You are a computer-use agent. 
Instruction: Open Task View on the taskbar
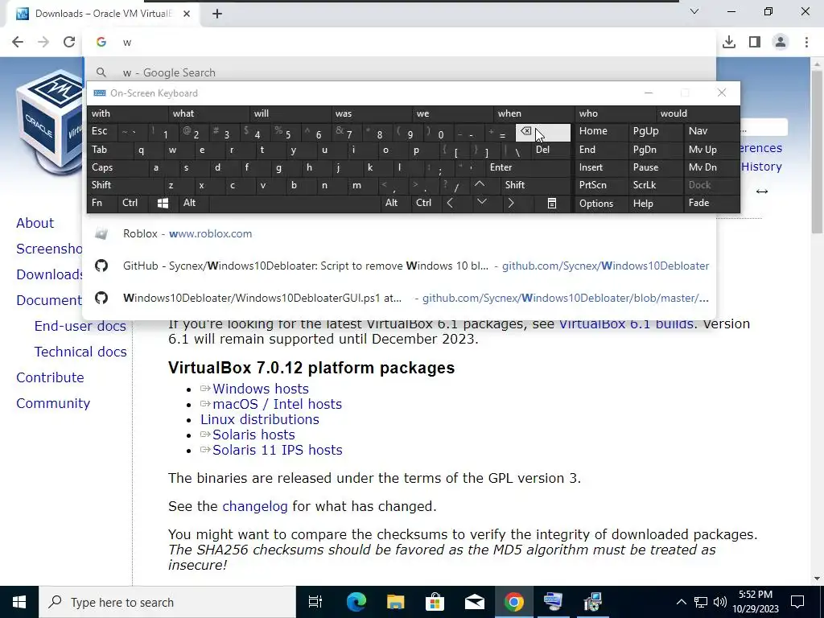point(315,602)
